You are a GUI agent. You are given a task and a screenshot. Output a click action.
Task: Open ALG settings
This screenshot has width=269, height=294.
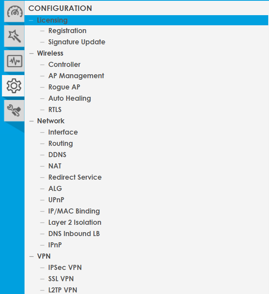(55, 189)
